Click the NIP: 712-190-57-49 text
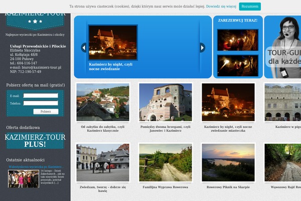Screen dimensions: 301x201 26,72
